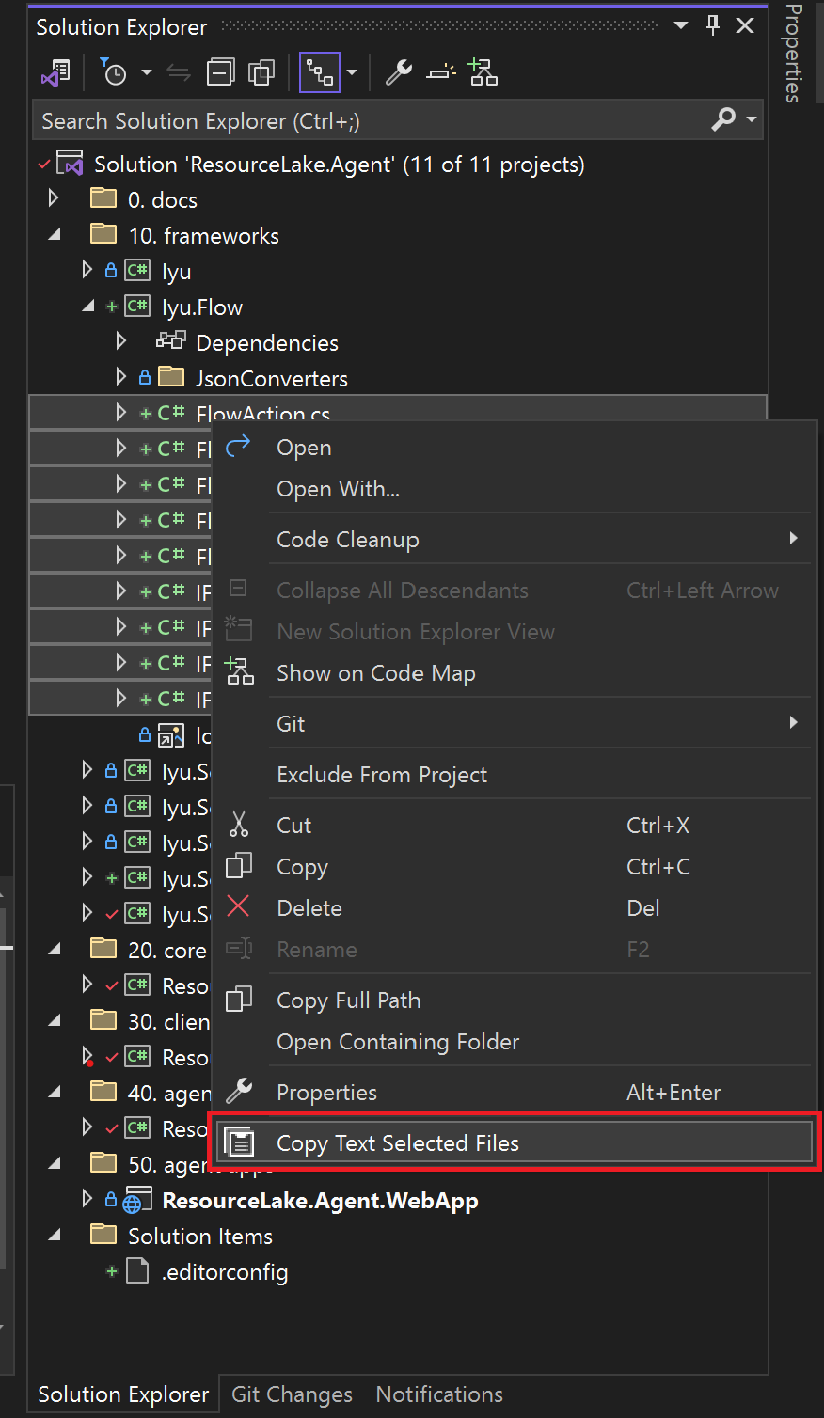Collapse the 10. frameworks folder
This screenshot has height=1418, width=824.
click(55, 235)
